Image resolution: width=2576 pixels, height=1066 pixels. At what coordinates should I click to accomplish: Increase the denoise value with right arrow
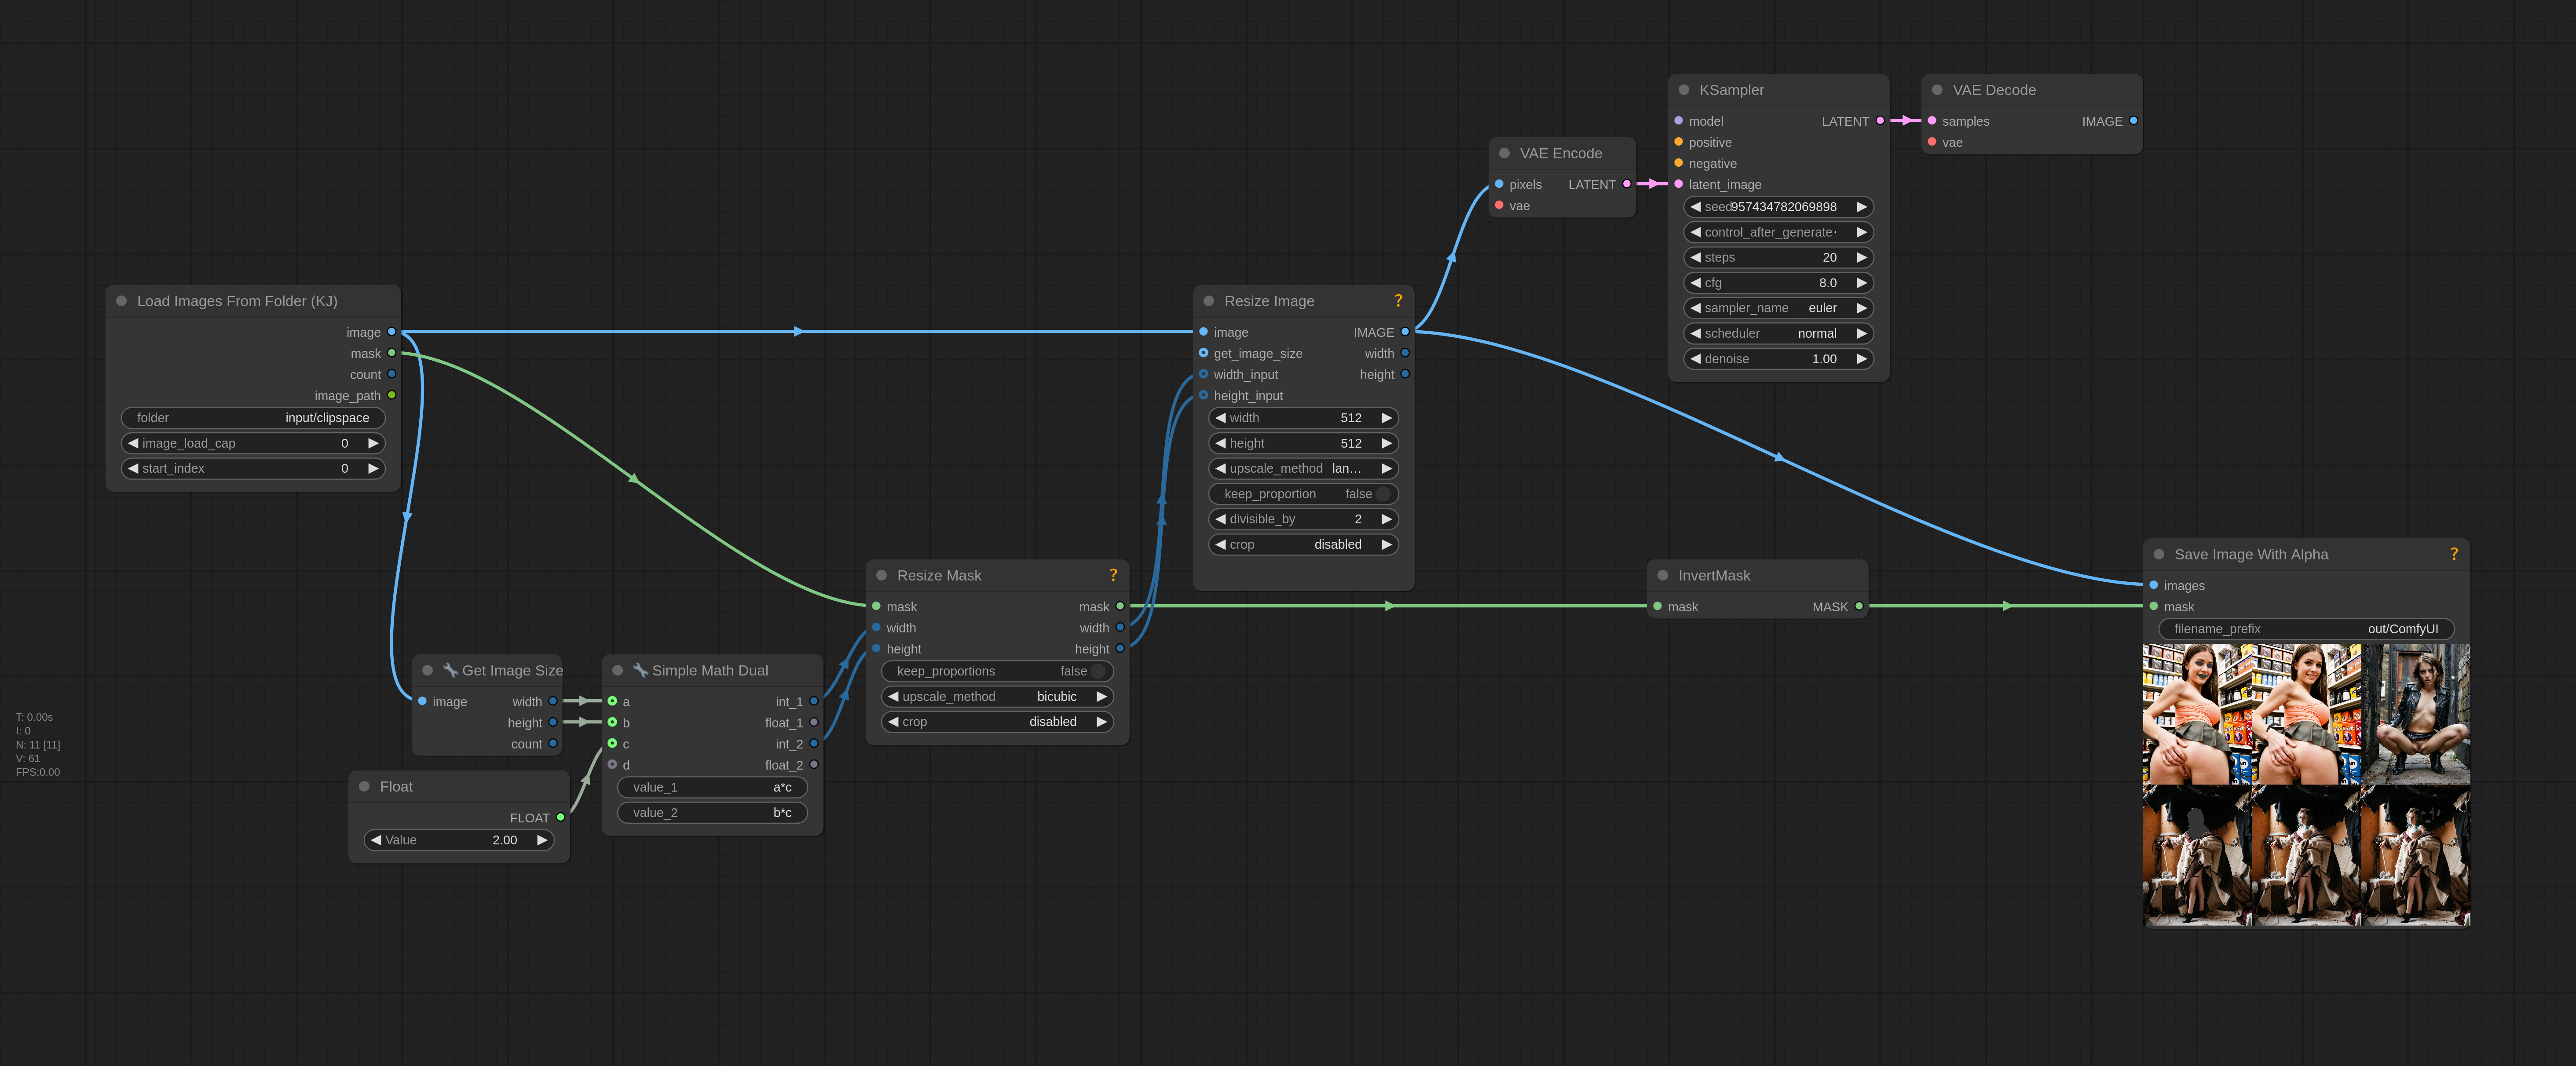tap(1861, 359)
